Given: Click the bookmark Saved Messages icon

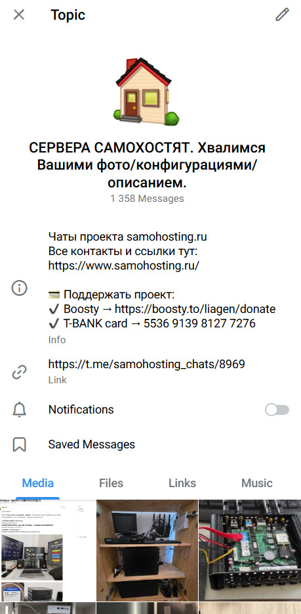Looking at the screenshot, I should (x=19, y=444).
